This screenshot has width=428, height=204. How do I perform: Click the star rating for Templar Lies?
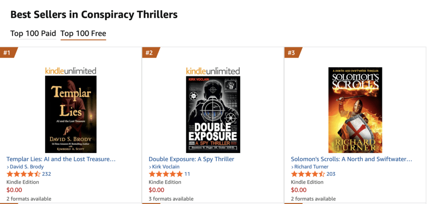[x=23, y=174]
